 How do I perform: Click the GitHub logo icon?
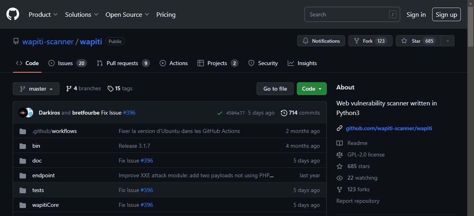pos(13,14)
